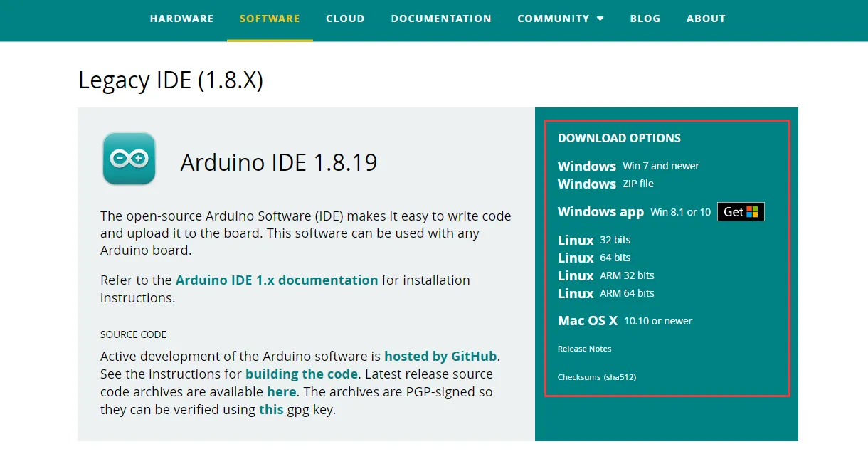Open the Checksums (sha512) link
868x454 pixels.
(x=596, y=377)
